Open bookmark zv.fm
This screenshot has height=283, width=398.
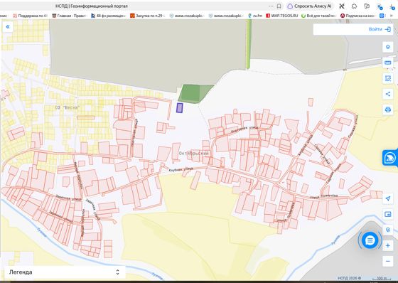255,16
